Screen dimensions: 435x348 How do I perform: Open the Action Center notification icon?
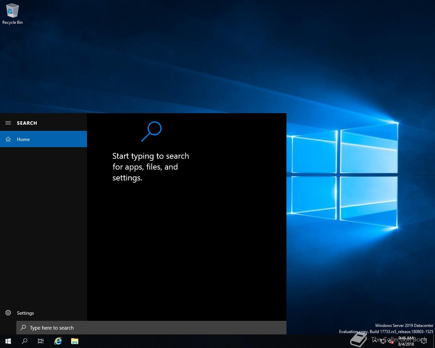tap(423, 341)
